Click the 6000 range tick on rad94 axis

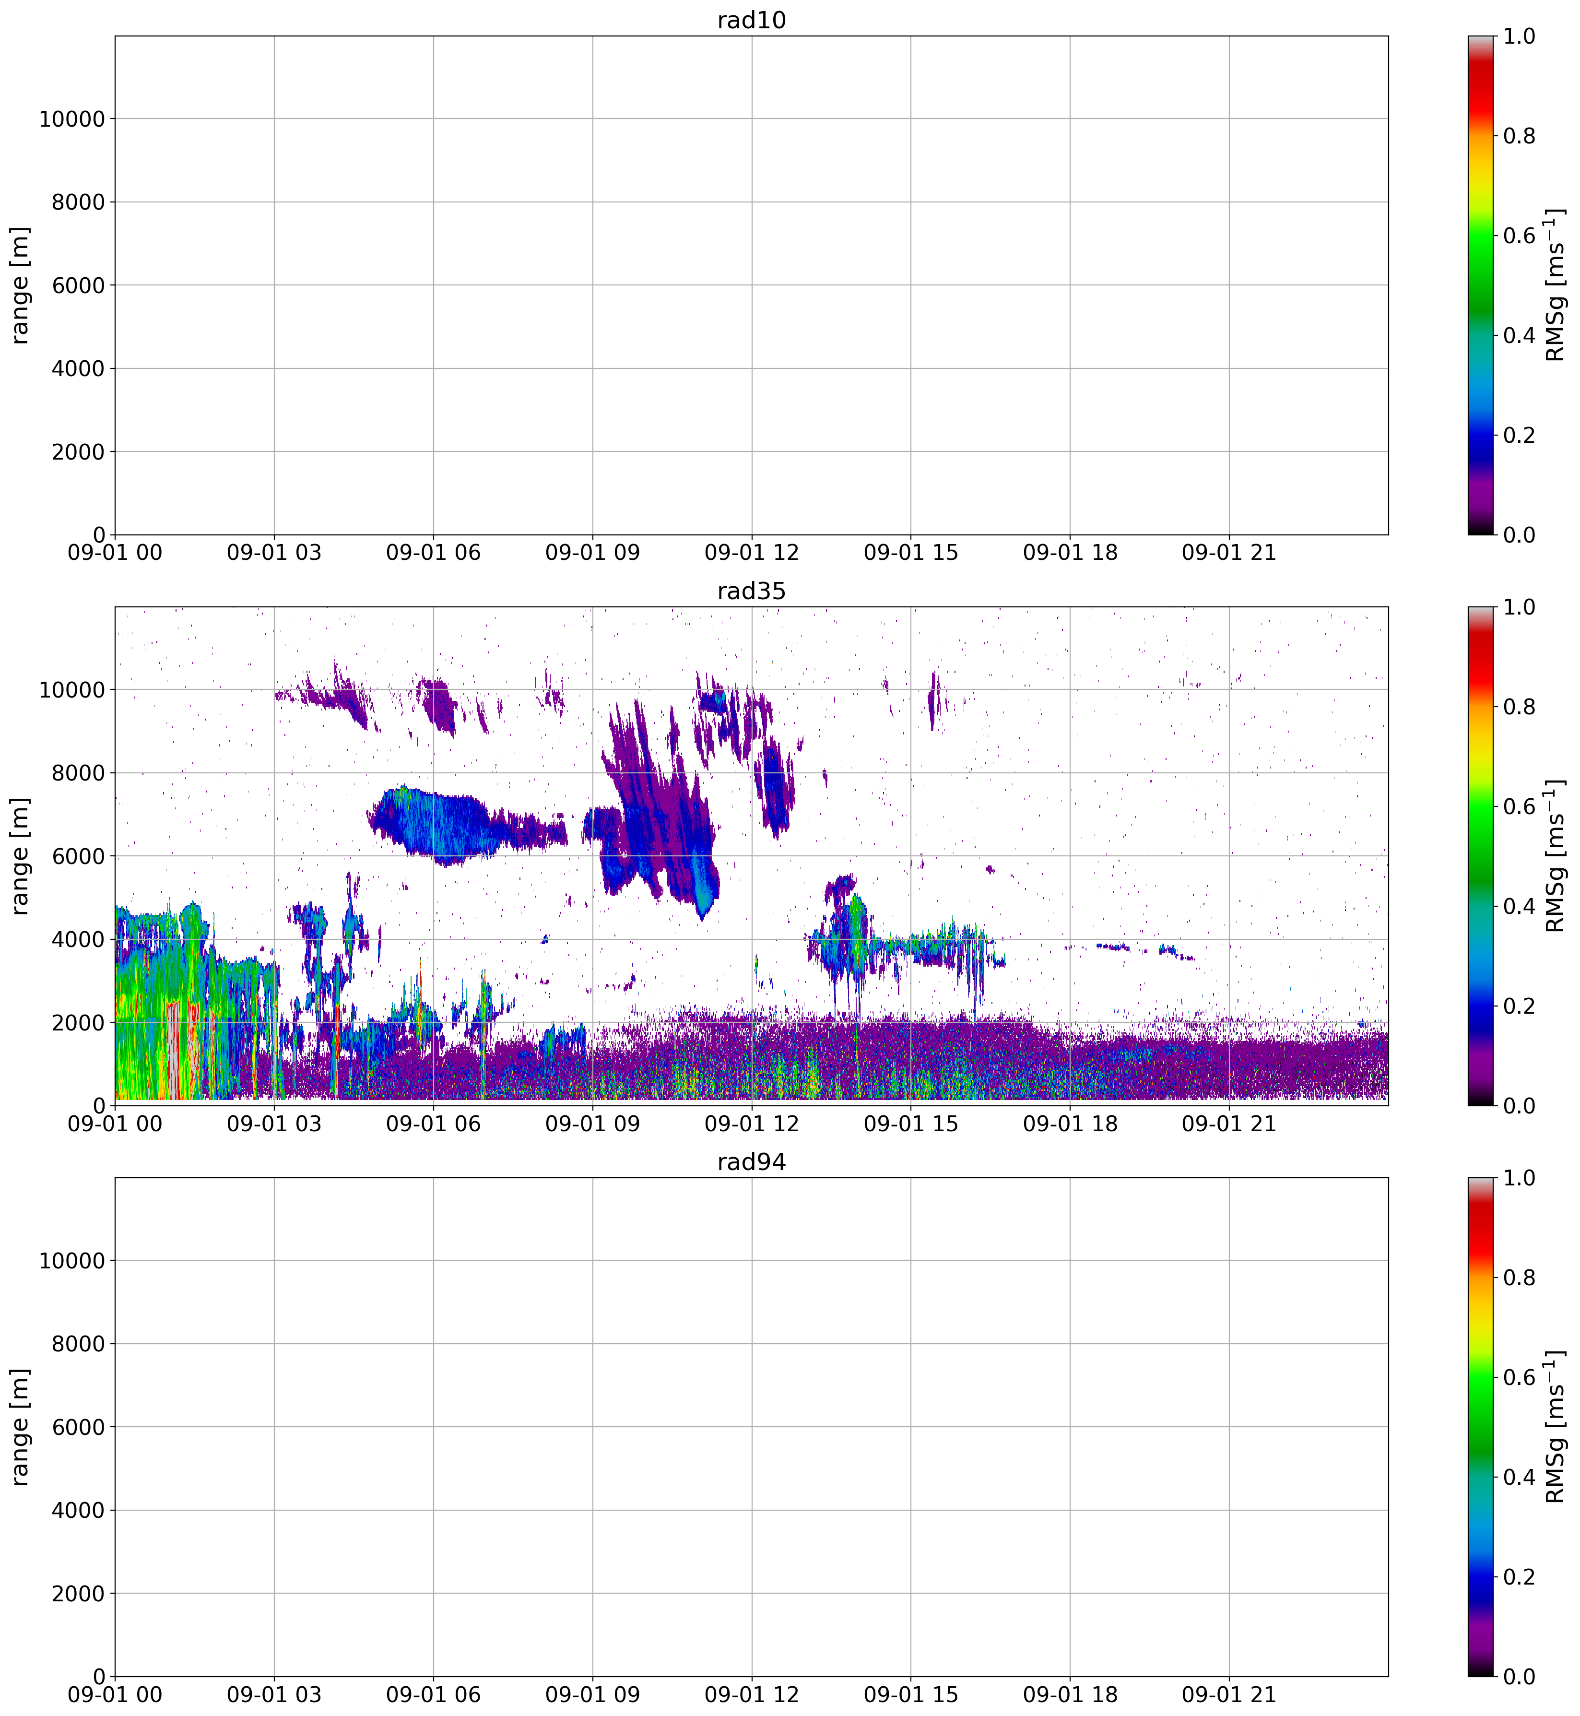coord(78,1427)
